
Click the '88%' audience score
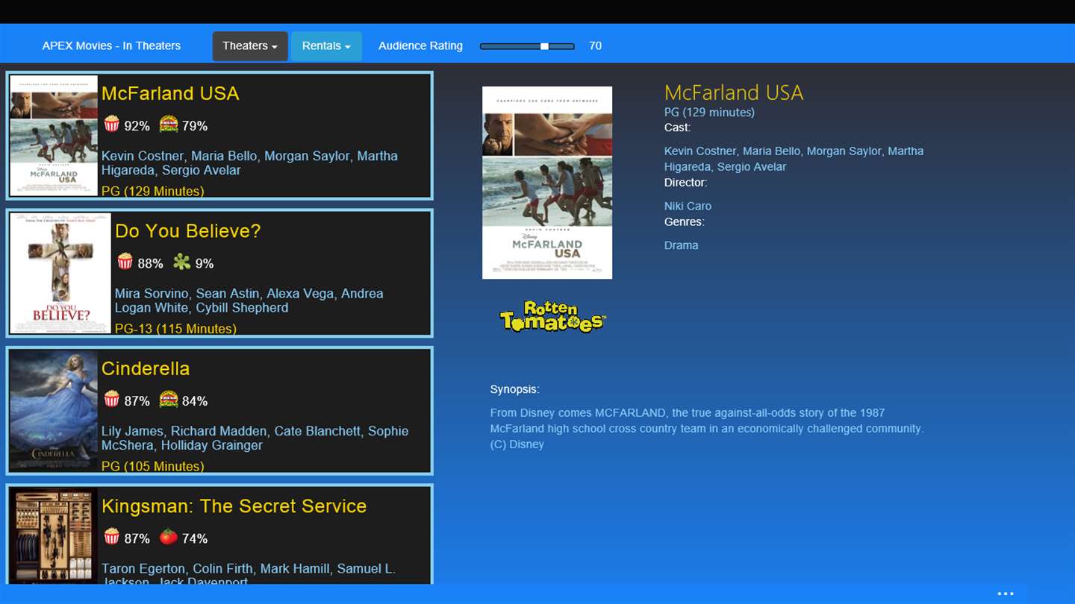click(x=150, y=263)
